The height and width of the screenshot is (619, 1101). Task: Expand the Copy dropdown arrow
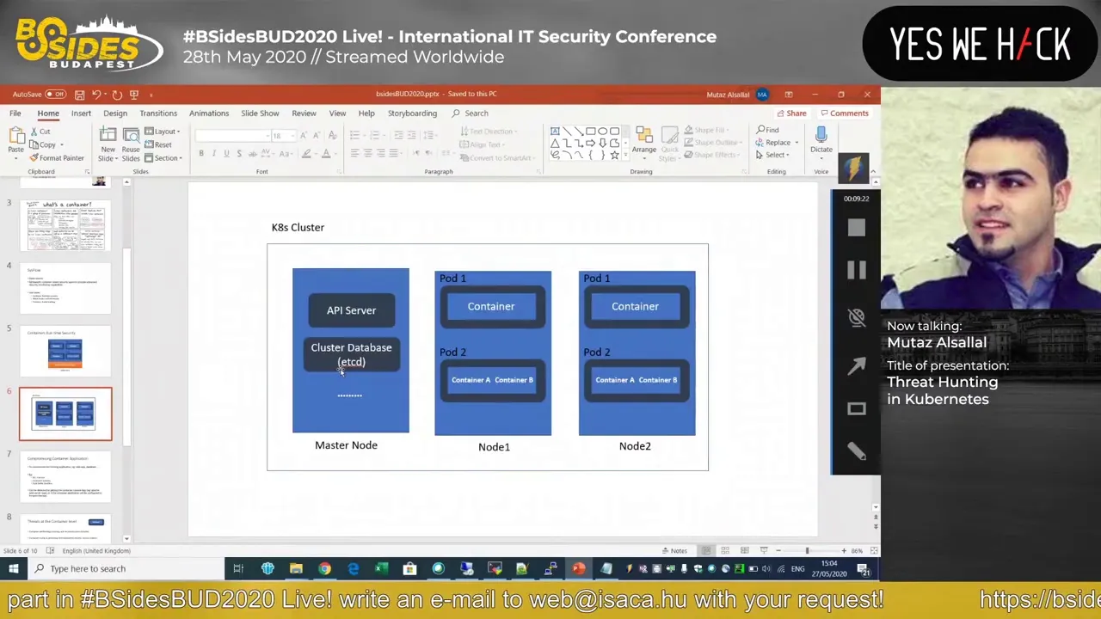point(62,144)
